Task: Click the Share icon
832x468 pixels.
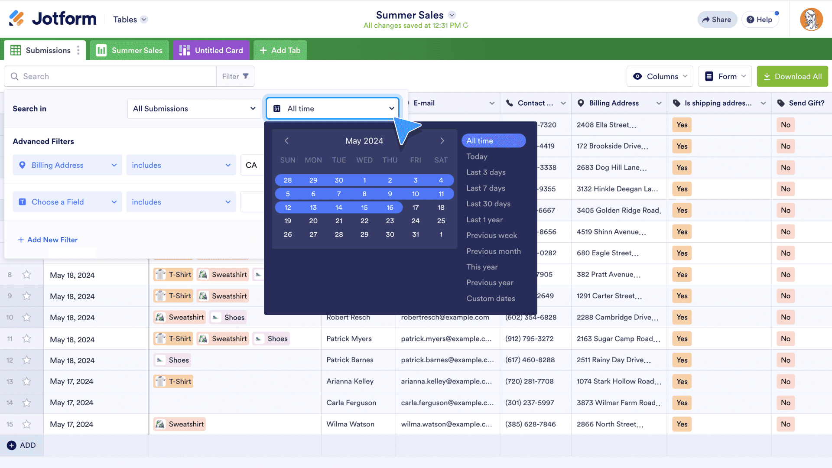Action: pos(705,19)
